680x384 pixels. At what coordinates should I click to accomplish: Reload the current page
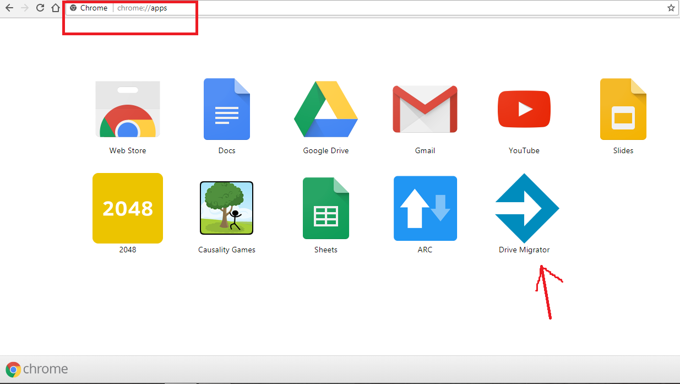click(39, 8)
